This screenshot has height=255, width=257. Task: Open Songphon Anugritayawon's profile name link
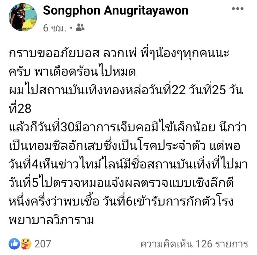click(x=116, y=11)
